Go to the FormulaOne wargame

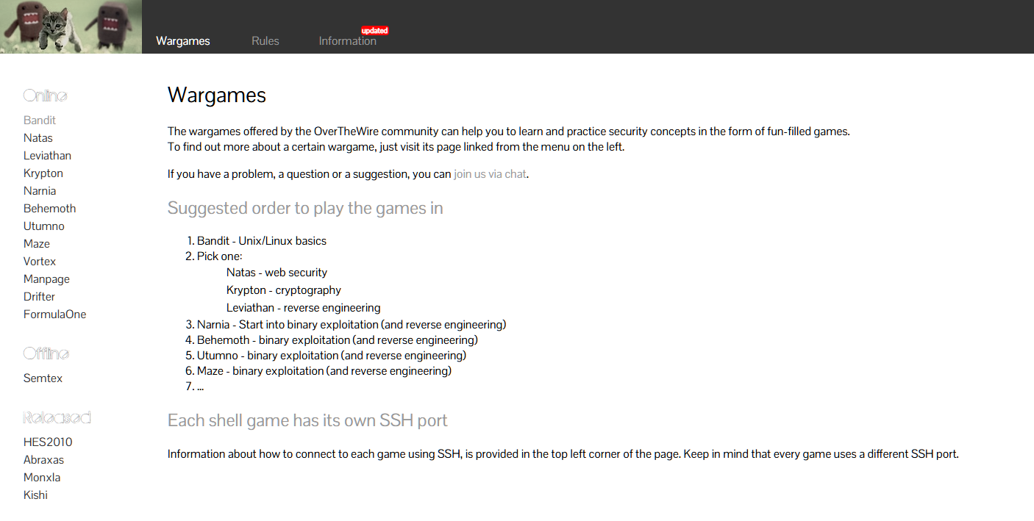point(55,315)
